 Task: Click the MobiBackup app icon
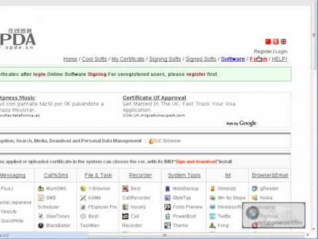pyautogui.click(x=168, y=189)
